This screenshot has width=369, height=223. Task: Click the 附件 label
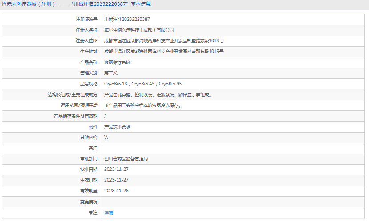pos(93,127)
